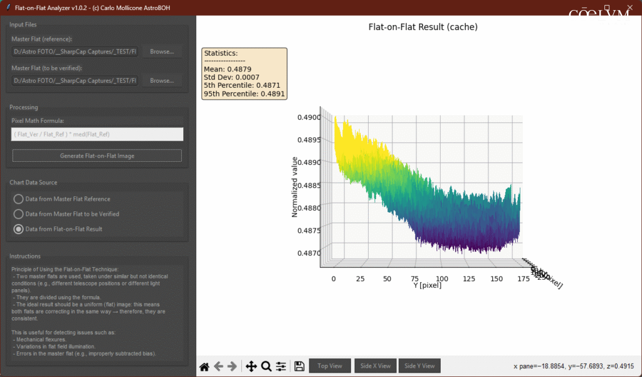
Task: Click the reference Master Flat path field
Action: pos(75,51)
